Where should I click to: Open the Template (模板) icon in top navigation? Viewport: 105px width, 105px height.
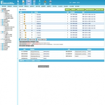34,2
